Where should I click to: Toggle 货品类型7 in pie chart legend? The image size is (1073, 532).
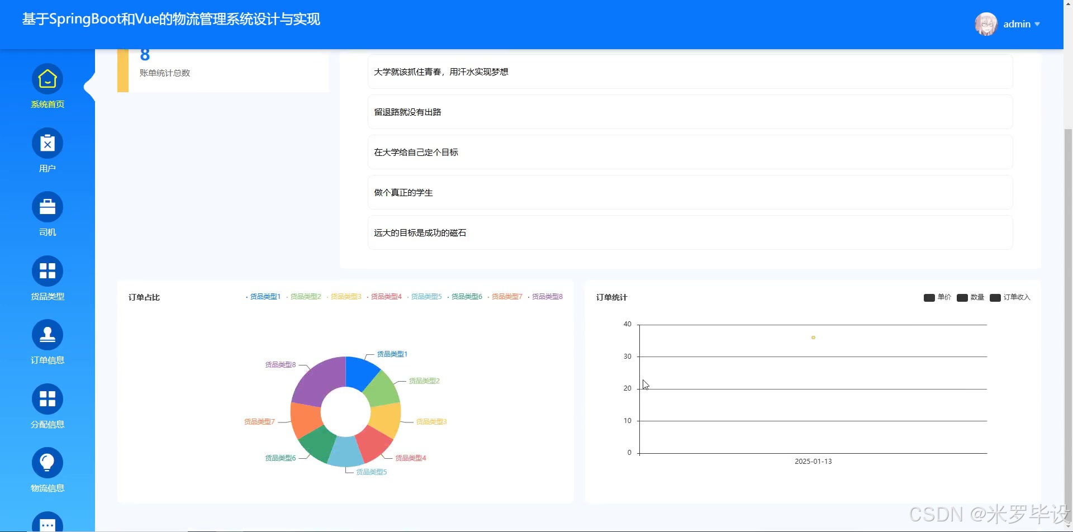(505, 297)
